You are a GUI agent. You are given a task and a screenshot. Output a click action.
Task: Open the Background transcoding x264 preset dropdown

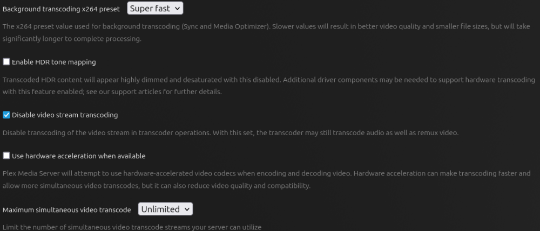point(155,9)
